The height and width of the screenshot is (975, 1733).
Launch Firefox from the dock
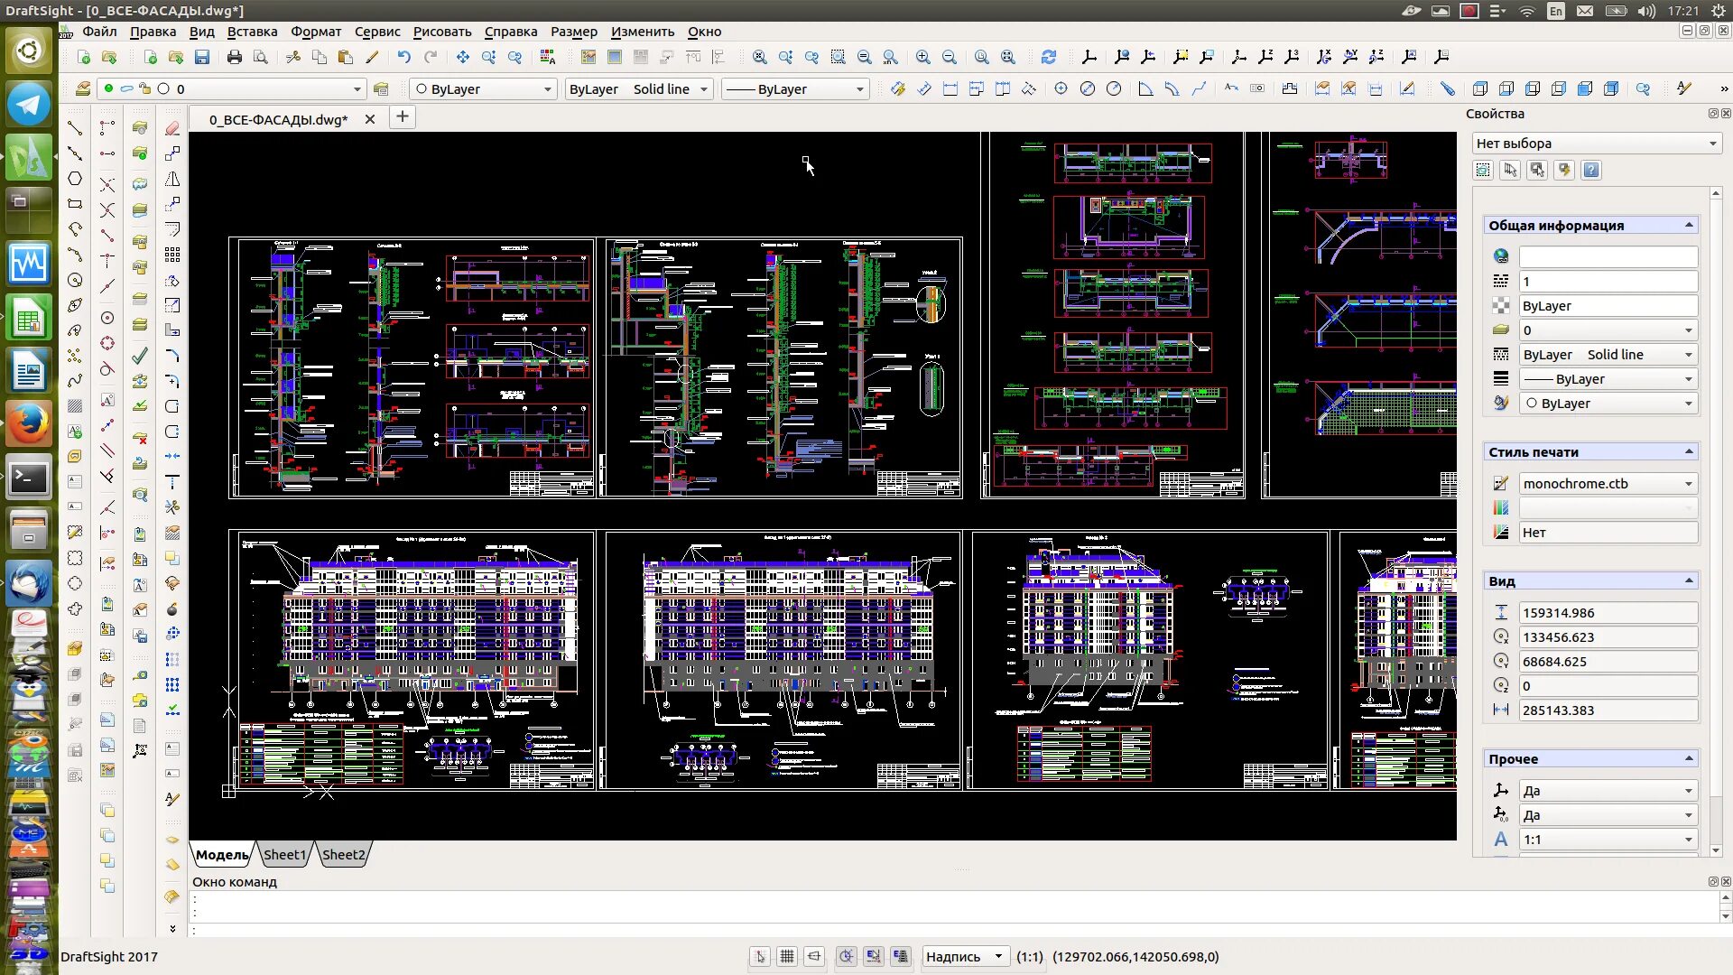click(x=28, y=422)
